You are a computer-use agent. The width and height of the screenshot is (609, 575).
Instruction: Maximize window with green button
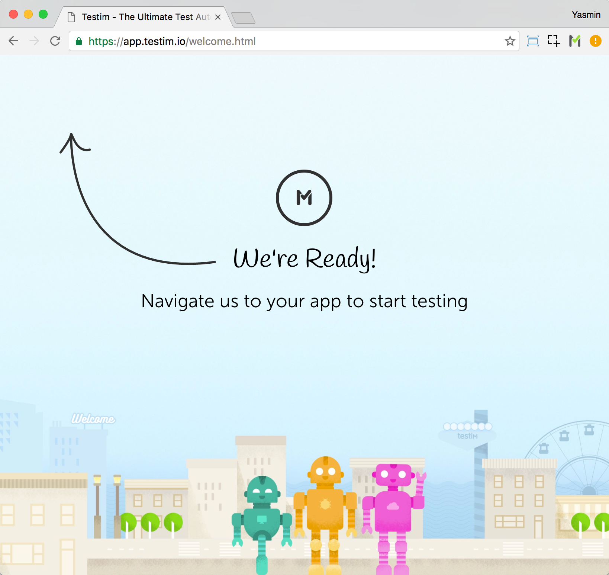pyautogui.click(x=43, y=15)
